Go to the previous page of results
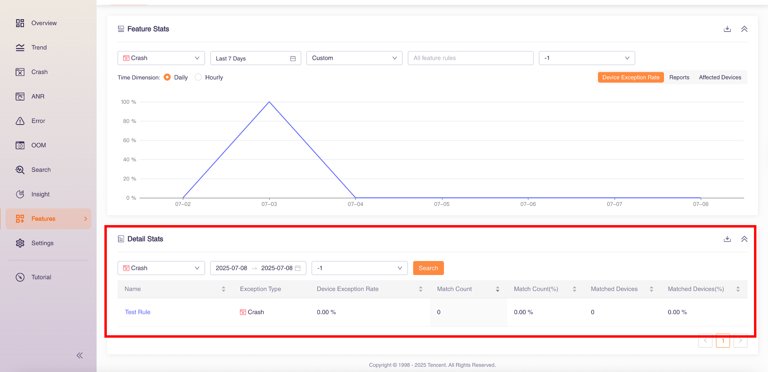The image size is (768, 372). click(x=705, y=340)
